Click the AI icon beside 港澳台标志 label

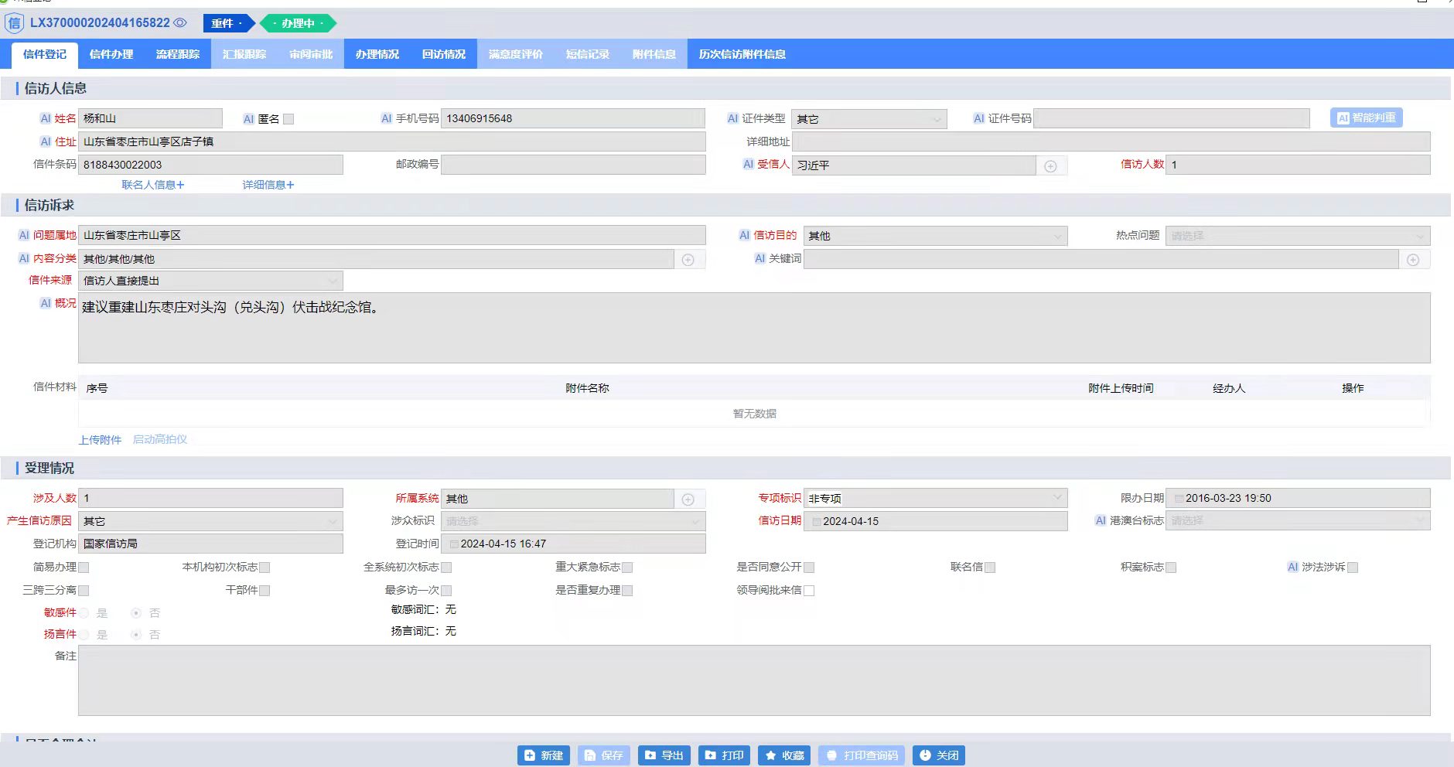1101,520
